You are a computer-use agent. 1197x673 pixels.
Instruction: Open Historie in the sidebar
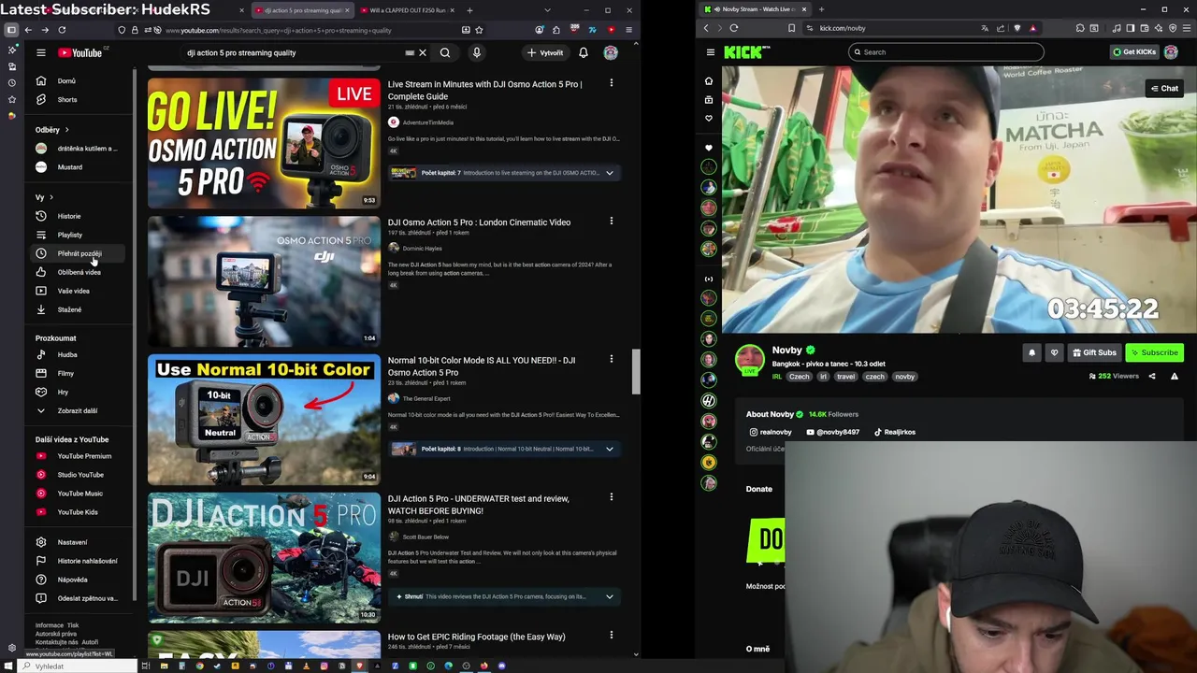[79, 216]
